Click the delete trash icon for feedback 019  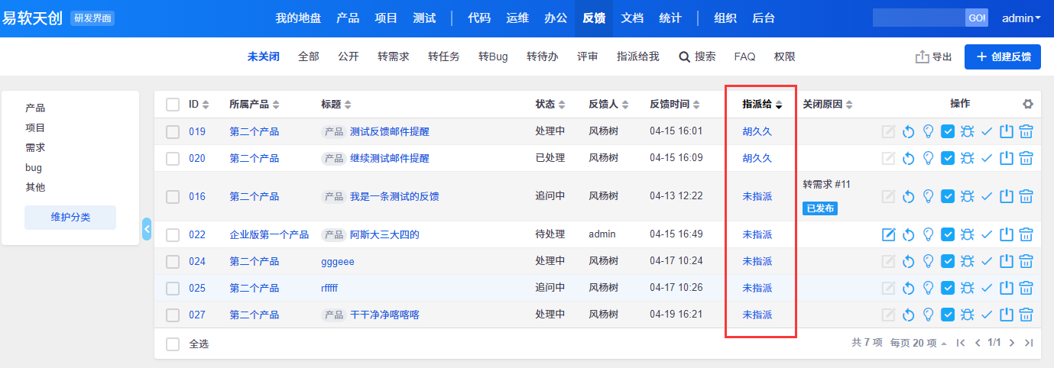(1026, 131)
